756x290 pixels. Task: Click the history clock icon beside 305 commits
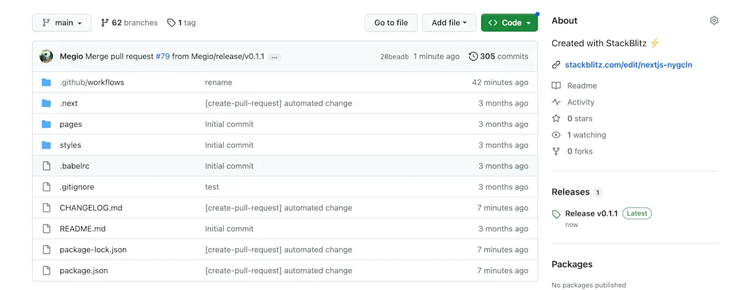pyautogui.click(x=473, y=56)
